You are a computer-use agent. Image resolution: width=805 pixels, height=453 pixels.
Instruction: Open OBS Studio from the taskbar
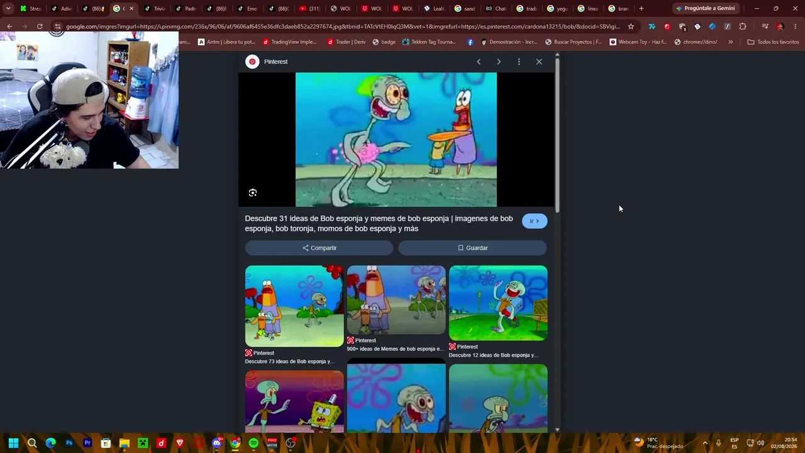point(291,443)
